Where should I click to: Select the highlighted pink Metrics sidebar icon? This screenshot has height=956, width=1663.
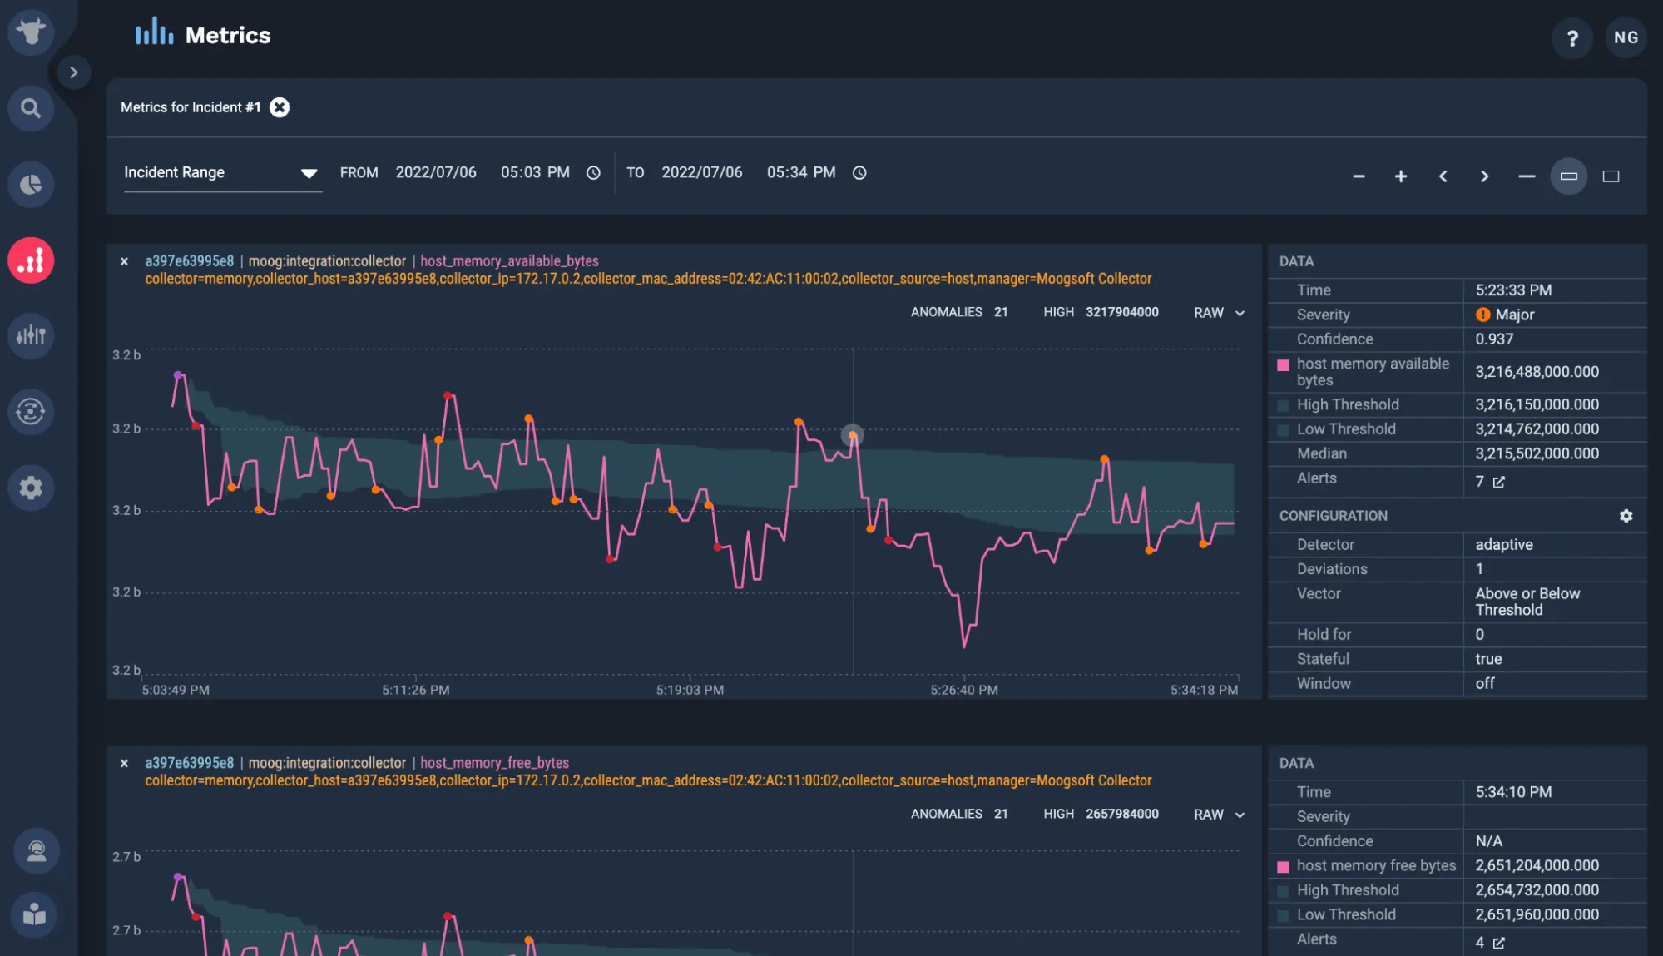tap(31, 260)
